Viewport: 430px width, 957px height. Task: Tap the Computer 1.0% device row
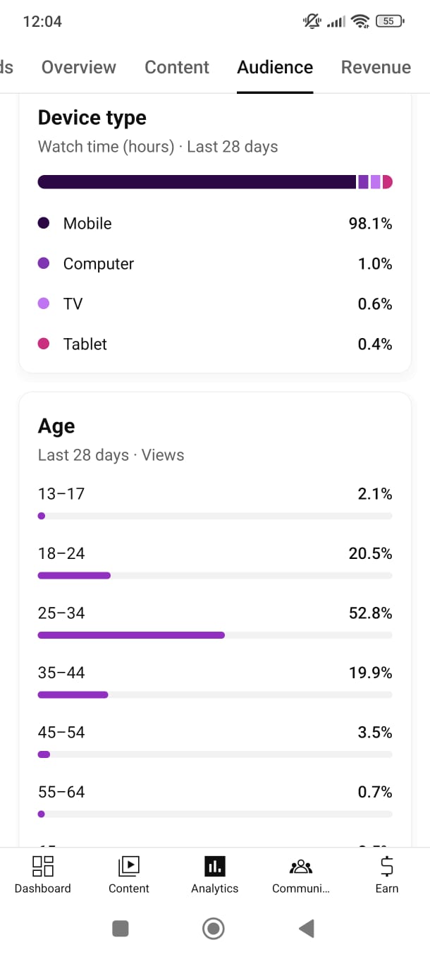[x=215, y=264]
